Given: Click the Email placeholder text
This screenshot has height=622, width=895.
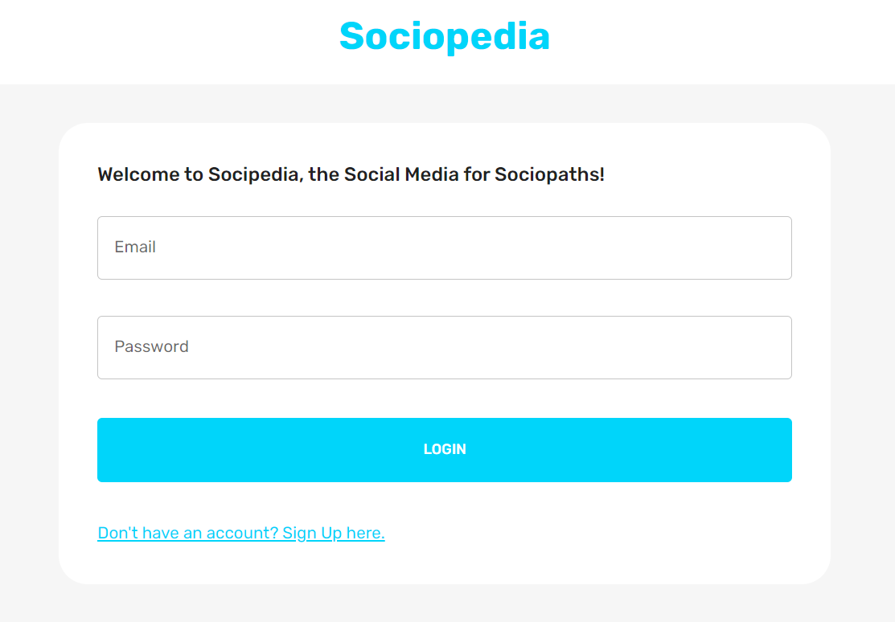Looking at the screenshot, I should click(x=135, y=247).
